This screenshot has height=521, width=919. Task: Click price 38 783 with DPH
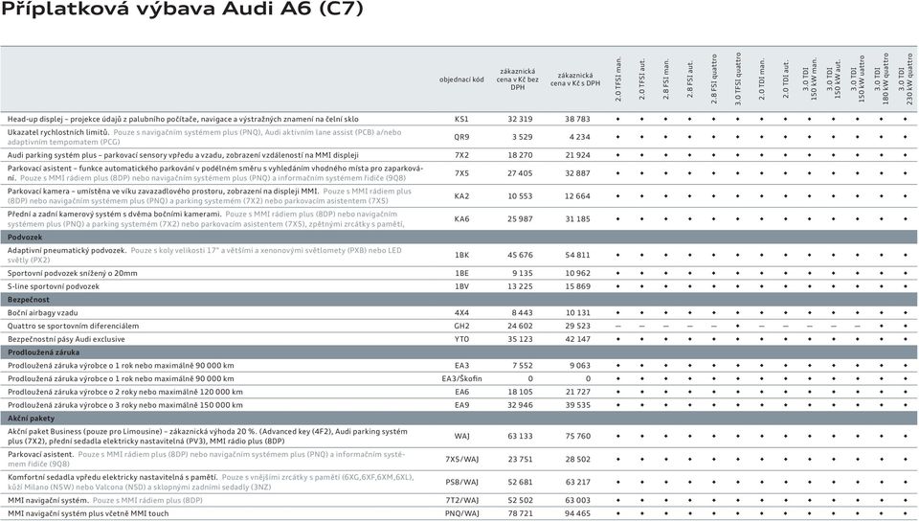pyautogui.click(x=577, y=119)
